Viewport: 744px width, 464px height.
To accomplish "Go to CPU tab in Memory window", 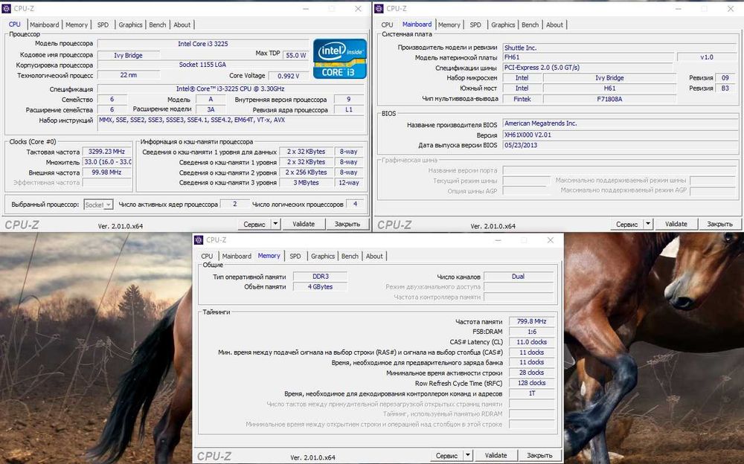I will point(207,257).
